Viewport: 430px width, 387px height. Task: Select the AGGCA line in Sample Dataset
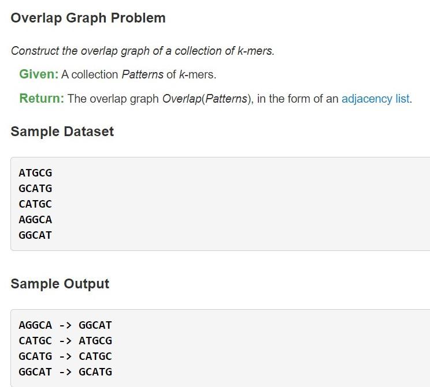click(x=35, y=219)
